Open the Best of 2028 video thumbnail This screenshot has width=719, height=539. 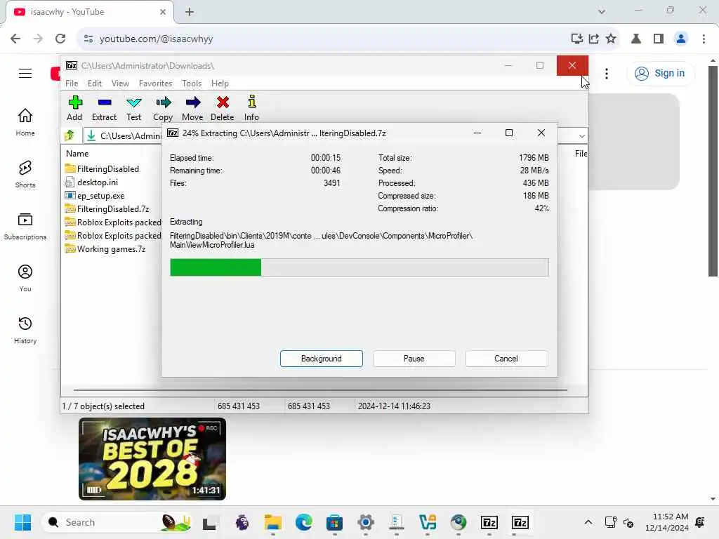point(152,458)
